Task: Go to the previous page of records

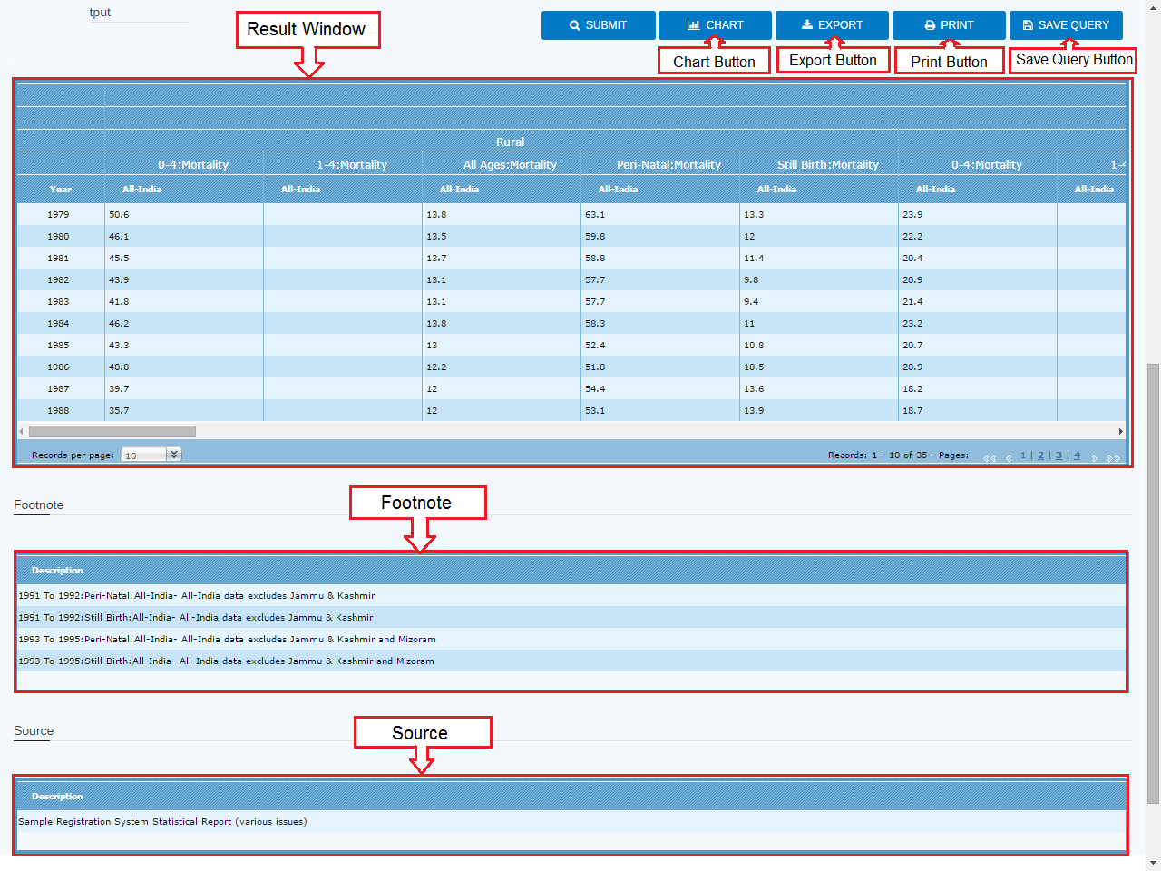Action: pos(1009,458)
